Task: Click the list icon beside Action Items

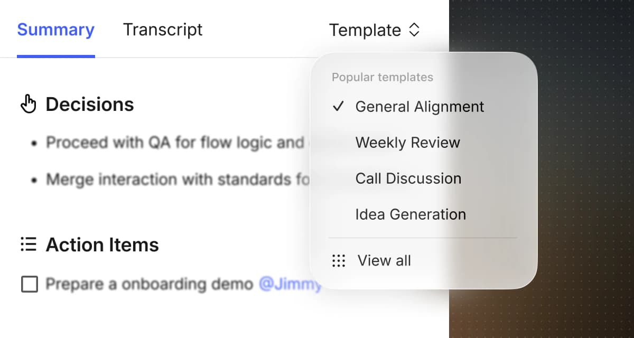Action: coord(27,244)
